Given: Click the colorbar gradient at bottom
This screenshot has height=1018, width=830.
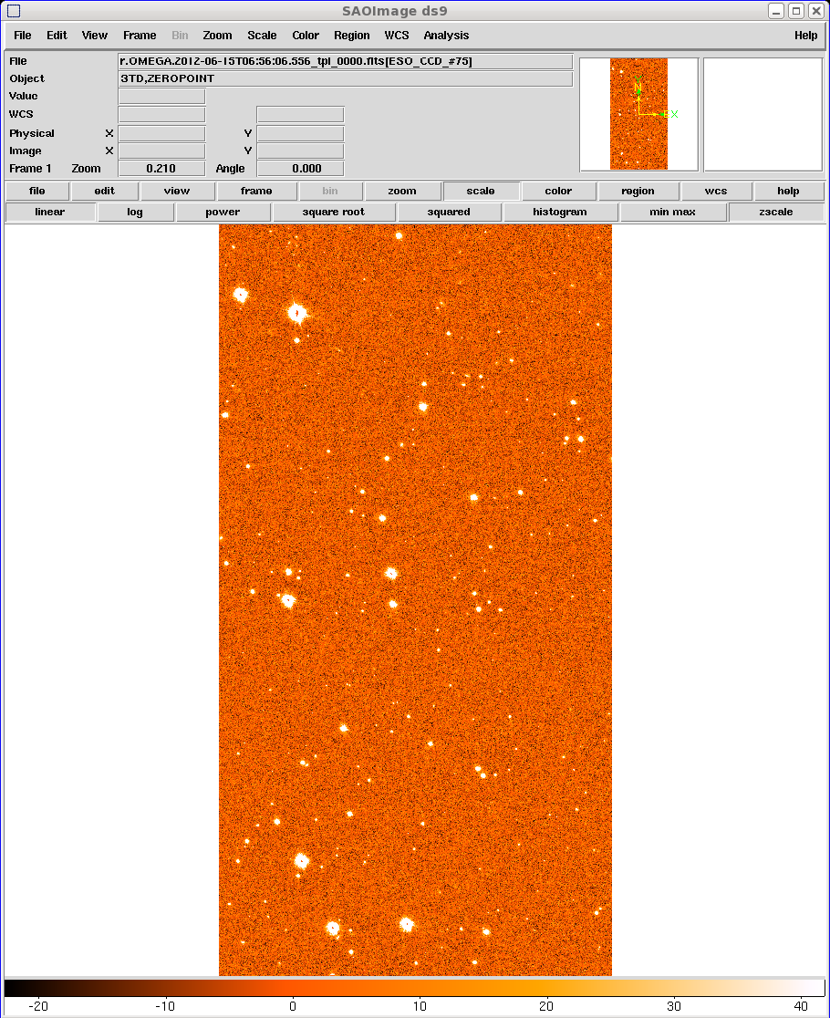Looking at the screenshot, I should click(x=415, y=988).
